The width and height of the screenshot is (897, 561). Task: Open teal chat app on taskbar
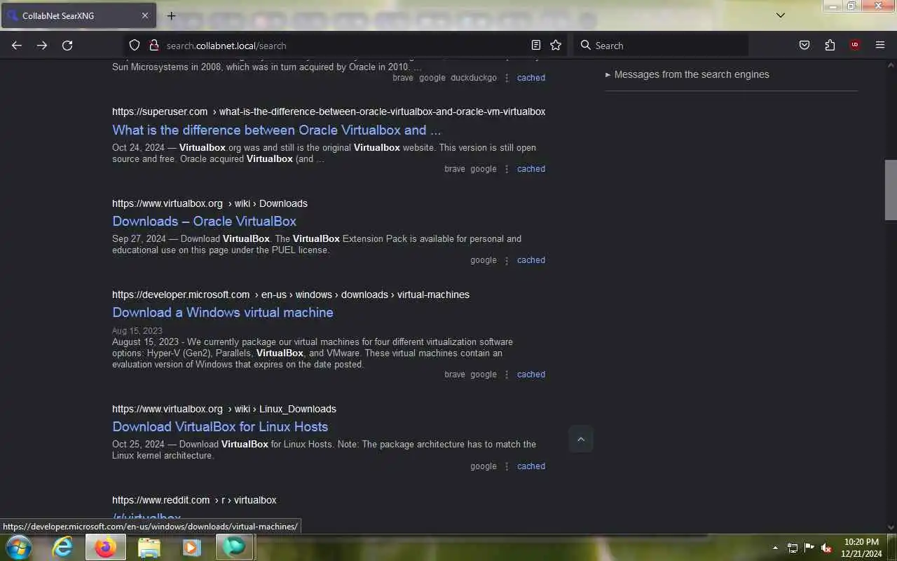pyautogui.click(x=234, y=547)
